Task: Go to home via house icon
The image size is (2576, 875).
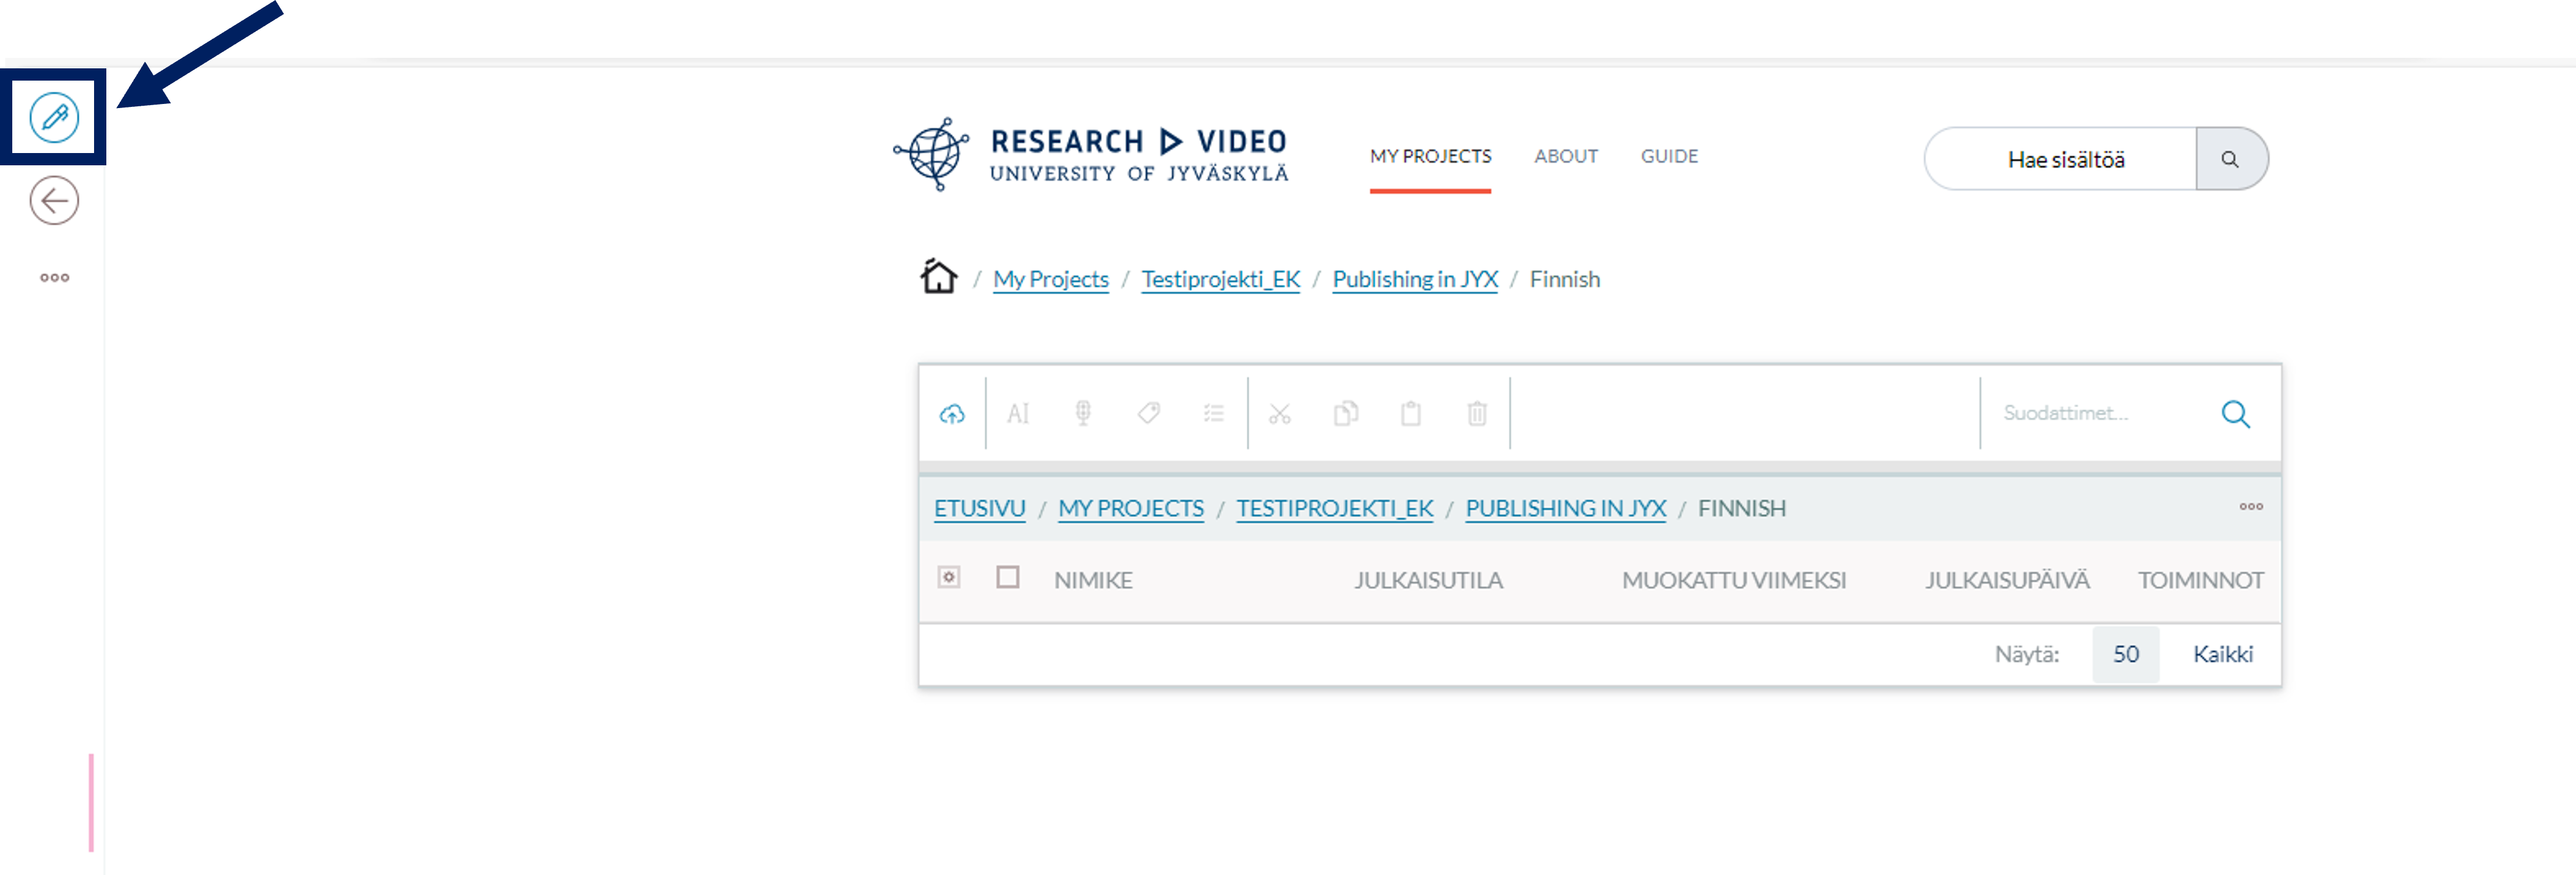Action: click(938, 277)
